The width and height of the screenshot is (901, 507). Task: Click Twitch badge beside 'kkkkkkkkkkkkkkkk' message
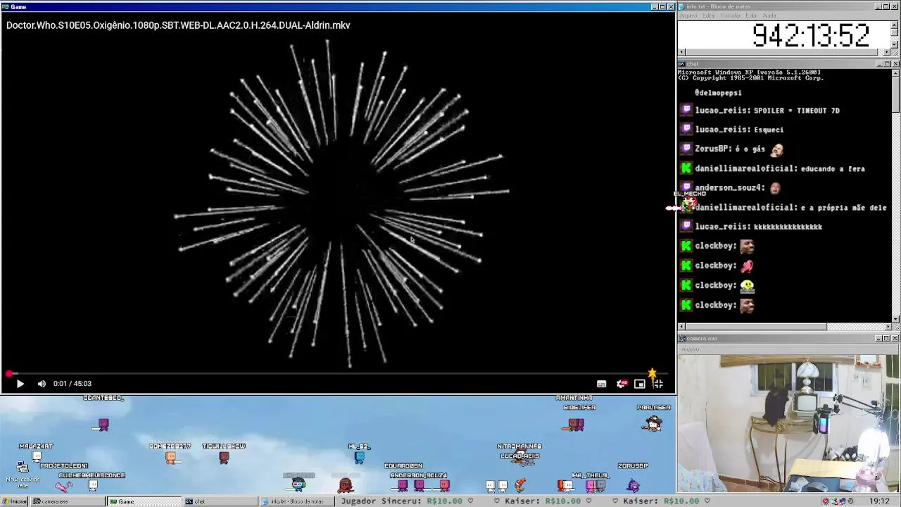[686, 226]
